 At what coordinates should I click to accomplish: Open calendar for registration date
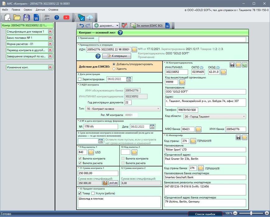[x=129, y=79]
